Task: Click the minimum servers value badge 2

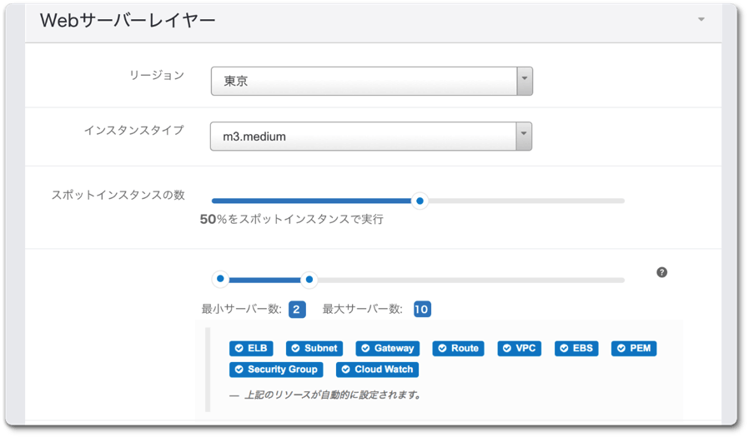Action: click(x=296, y=310)
